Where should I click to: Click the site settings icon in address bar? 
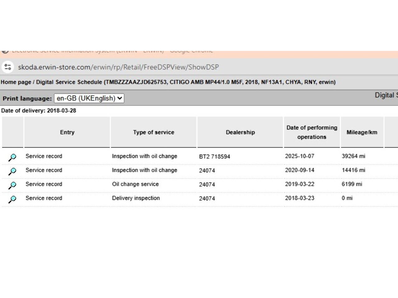[x=8, y=67]
